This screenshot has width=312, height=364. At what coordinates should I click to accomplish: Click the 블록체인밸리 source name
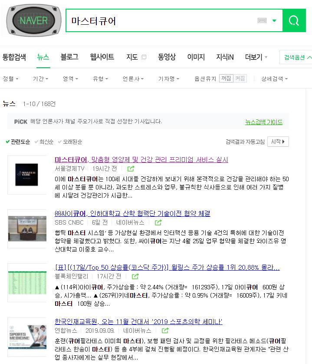click(x=72, y=276)
